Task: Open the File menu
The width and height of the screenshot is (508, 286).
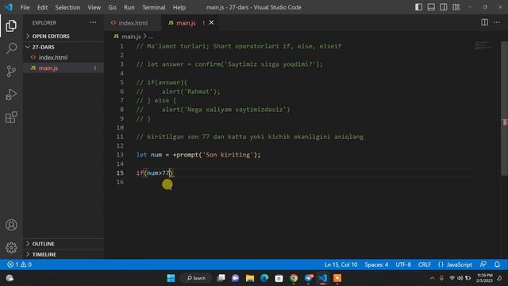Action: (25, 7)
